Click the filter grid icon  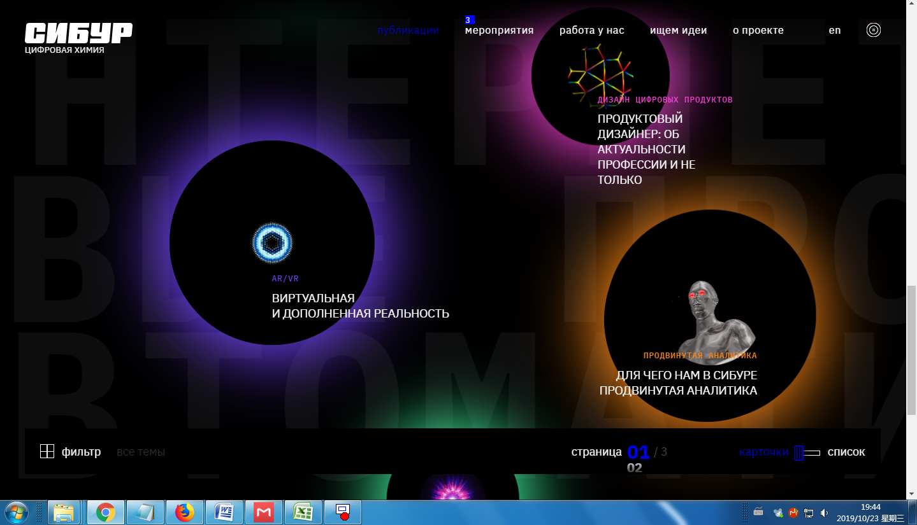pos(47,452)
